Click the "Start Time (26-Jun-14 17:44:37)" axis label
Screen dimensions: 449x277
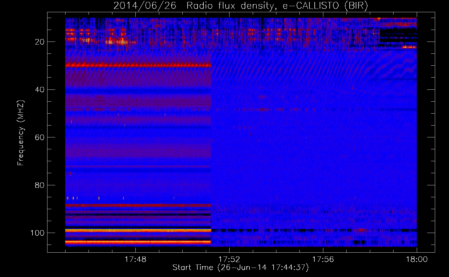[241, 268]
